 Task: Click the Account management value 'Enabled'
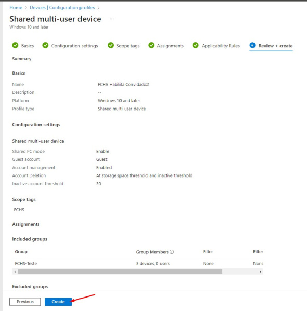104,167
